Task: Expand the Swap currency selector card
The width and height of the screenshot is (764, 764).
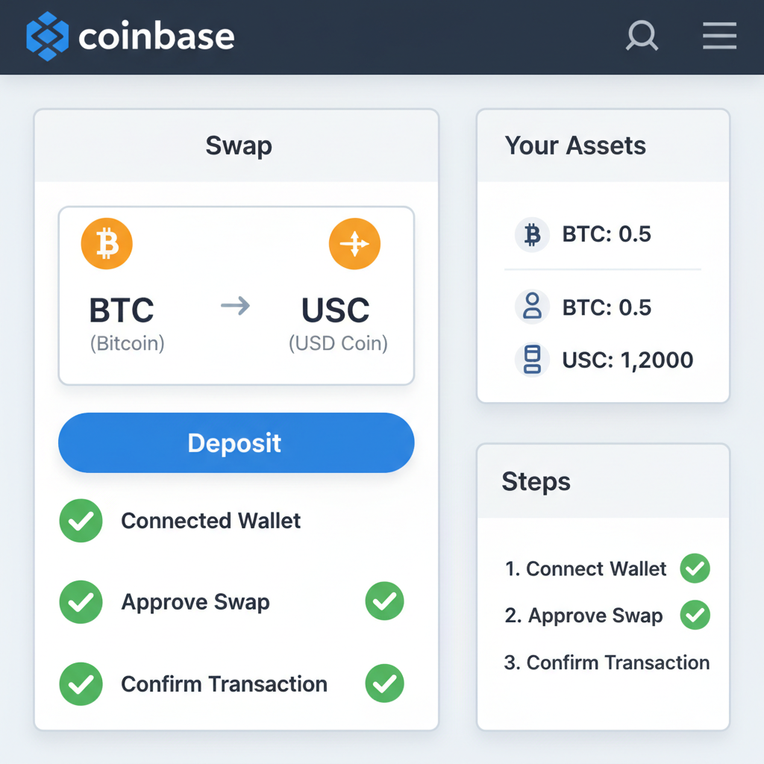Action: (236, 295)
